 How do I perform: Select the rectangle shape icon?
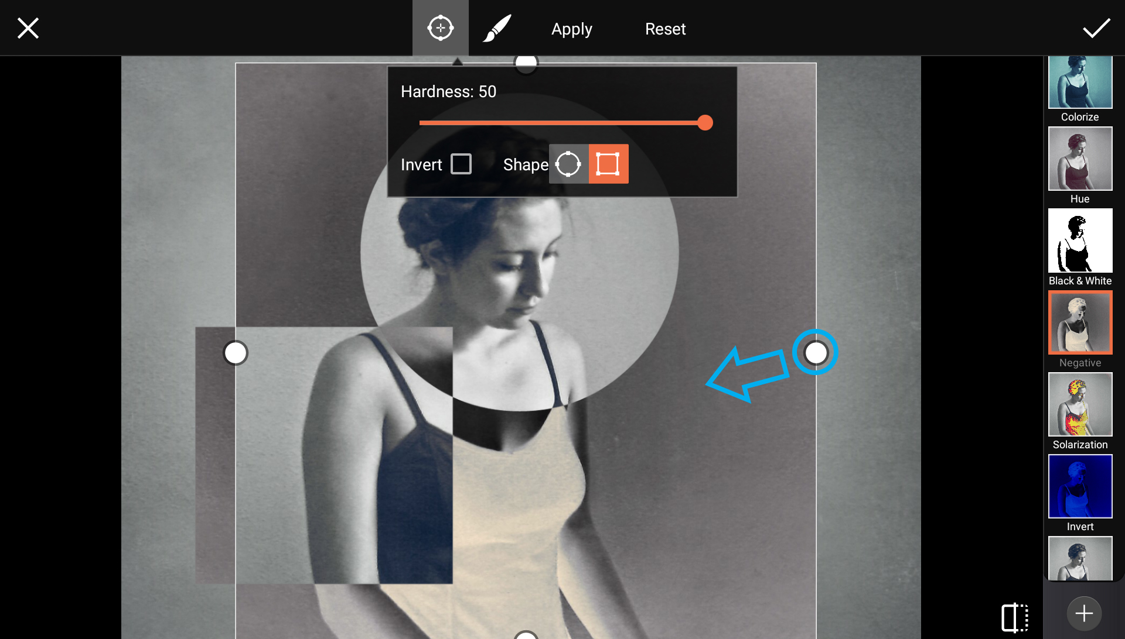(608, 164)
